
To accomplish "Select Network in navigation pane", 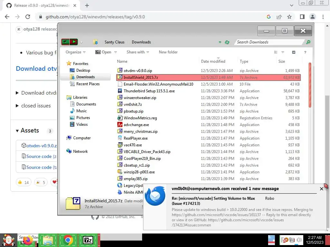I will (80, 151).
